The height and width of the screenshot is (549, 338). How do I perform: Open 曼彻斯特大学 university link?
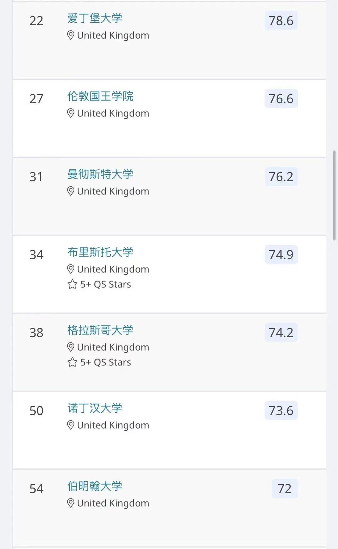tap(100, 174)
